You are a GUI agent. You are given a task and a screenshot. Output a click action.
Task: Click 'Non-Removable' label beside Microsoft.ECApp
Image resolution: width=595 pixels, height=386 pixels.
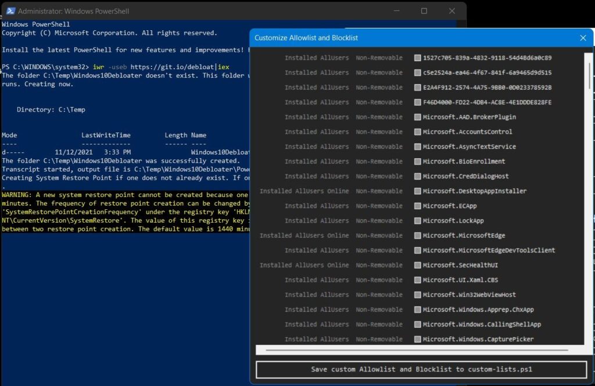pos(379,206)
